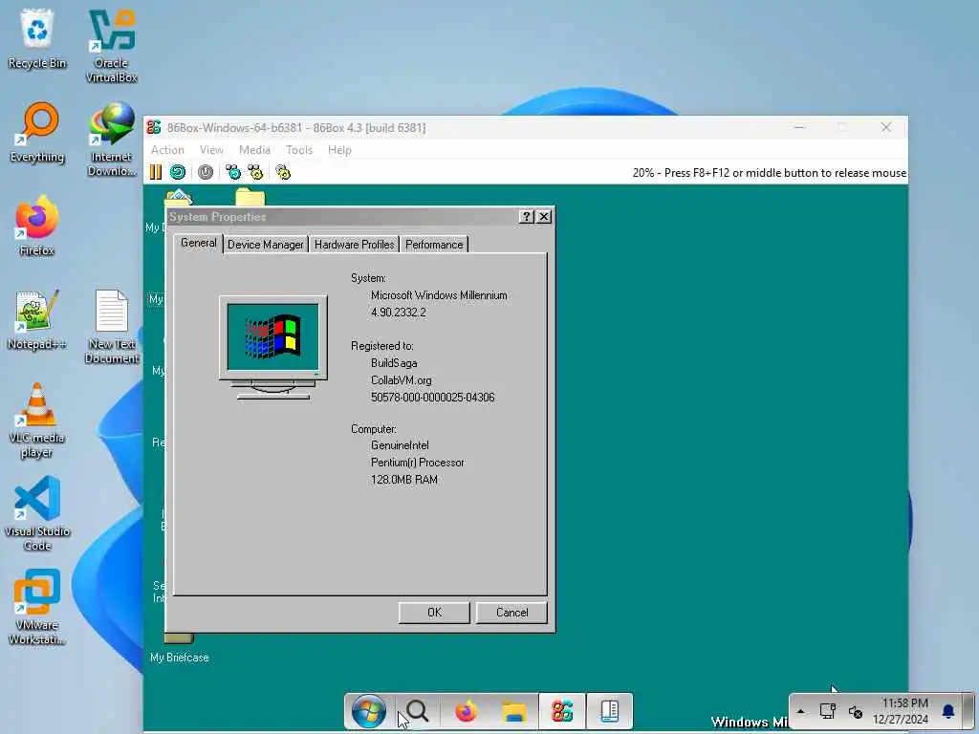Close the System Properties dialog
The height and width of the screenshot is (734, 979).
544,217
